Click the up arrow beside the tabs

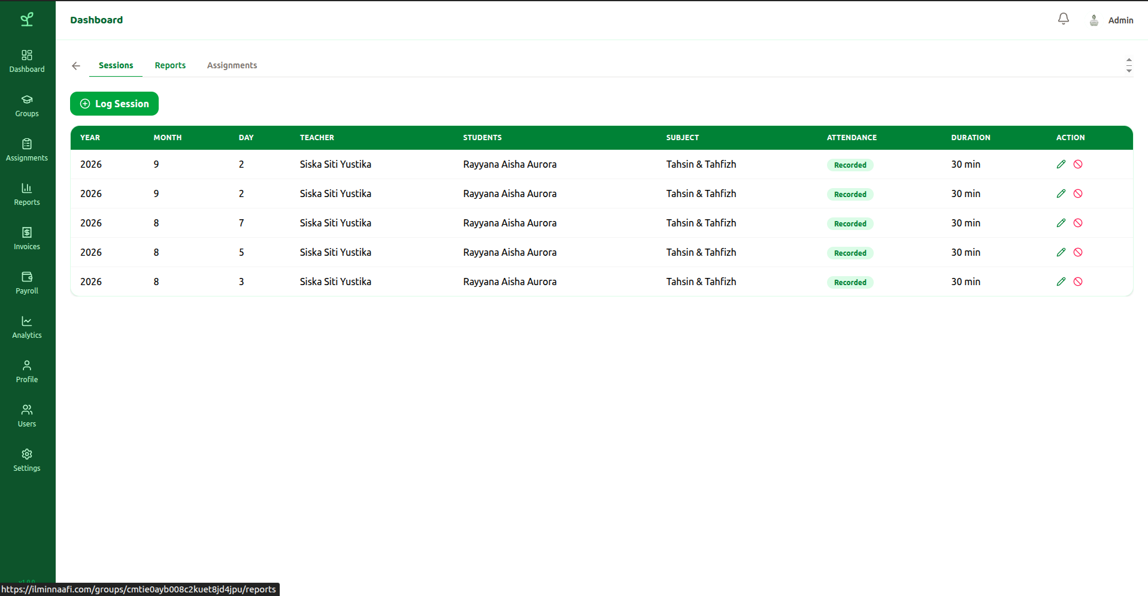[x=1129, y=60]
